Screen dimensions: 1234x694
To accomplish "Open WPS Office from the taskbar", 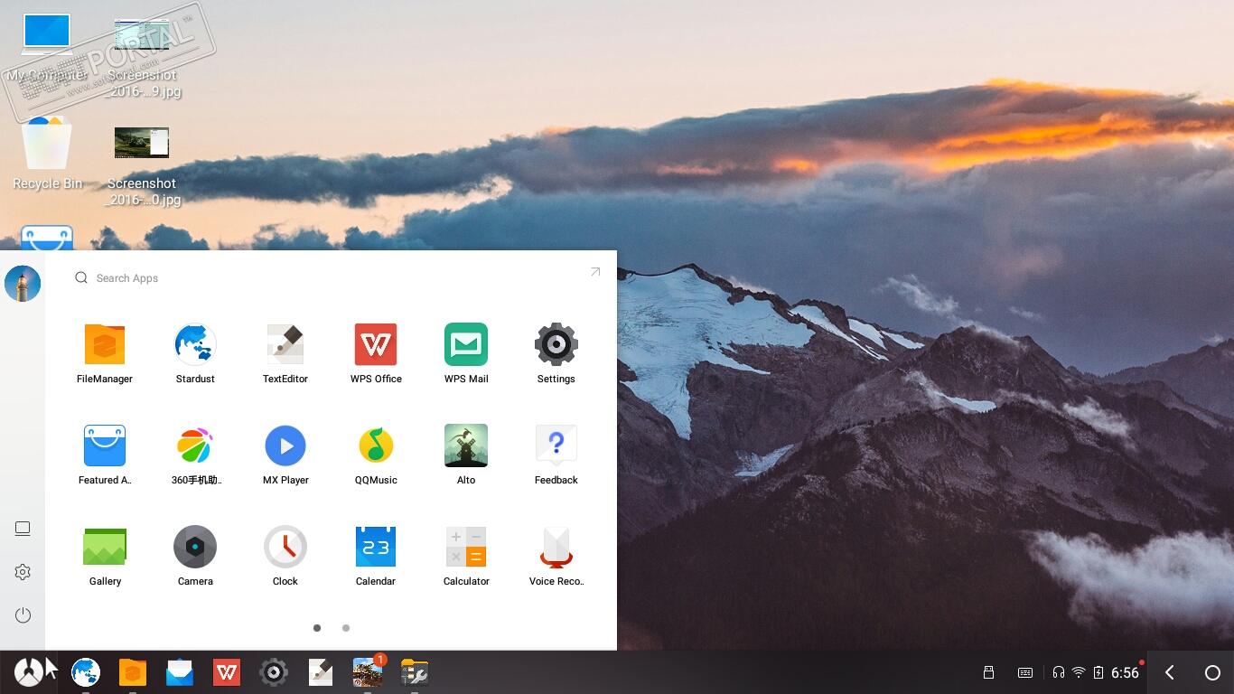I will [227, 672].
